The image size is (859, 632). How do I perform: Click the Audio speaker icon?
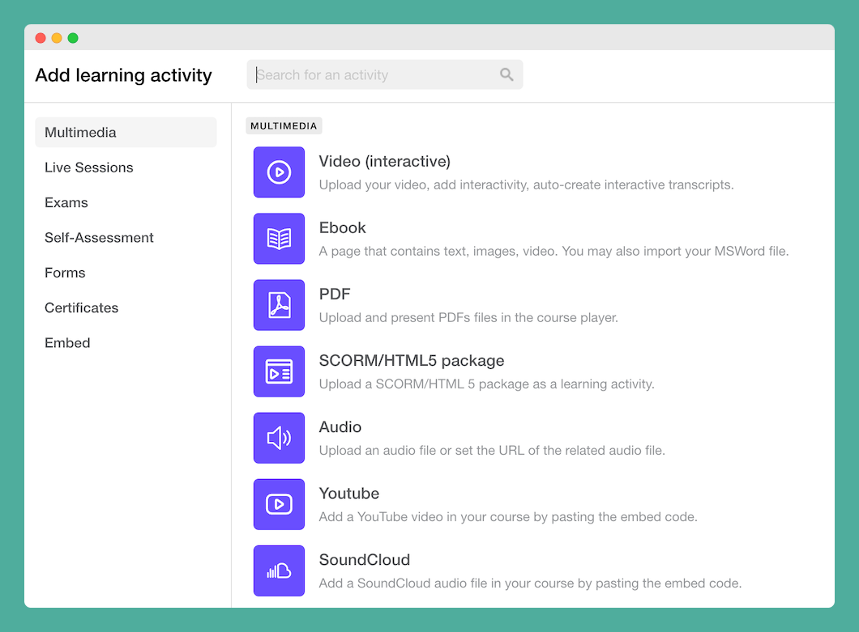click(x=279, y=438)
